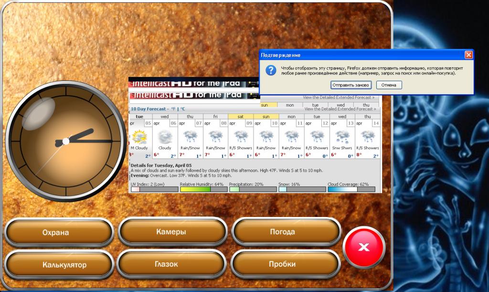
Task: Open the Охрана panel
Action: (x=55, y=233)
